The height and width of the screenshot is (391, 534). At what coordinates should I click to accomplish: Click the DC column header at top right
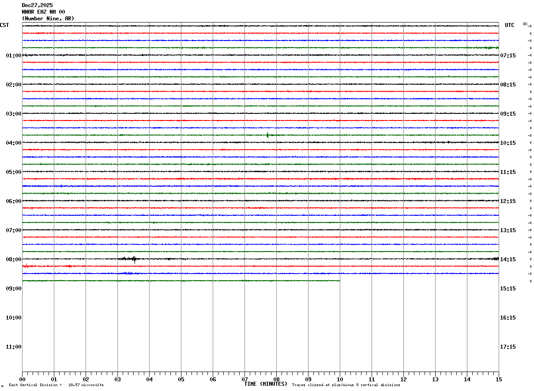(525, 24)
